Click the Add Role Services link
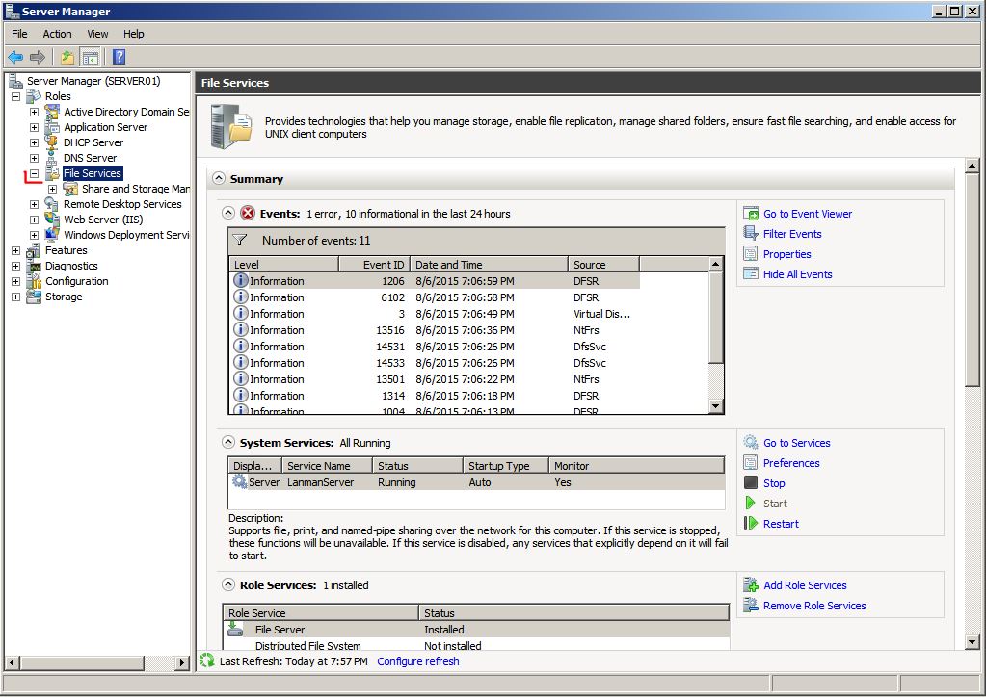The image size is (986, 698). [x=805, y=585]
